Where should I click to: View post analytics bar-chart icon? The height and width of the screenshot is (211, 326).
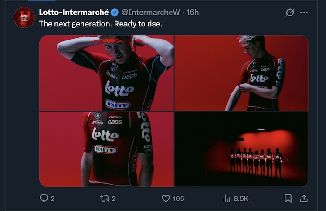click(227, 198)
